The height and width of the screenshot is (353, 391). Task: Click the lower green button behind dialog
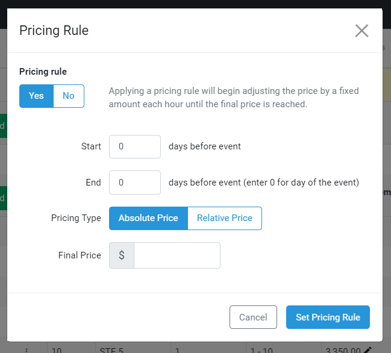(4, 198)
